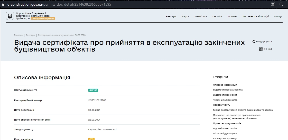Open the Пошук menu item
This screenshot has height=140, width=288.
click(278, 16)
